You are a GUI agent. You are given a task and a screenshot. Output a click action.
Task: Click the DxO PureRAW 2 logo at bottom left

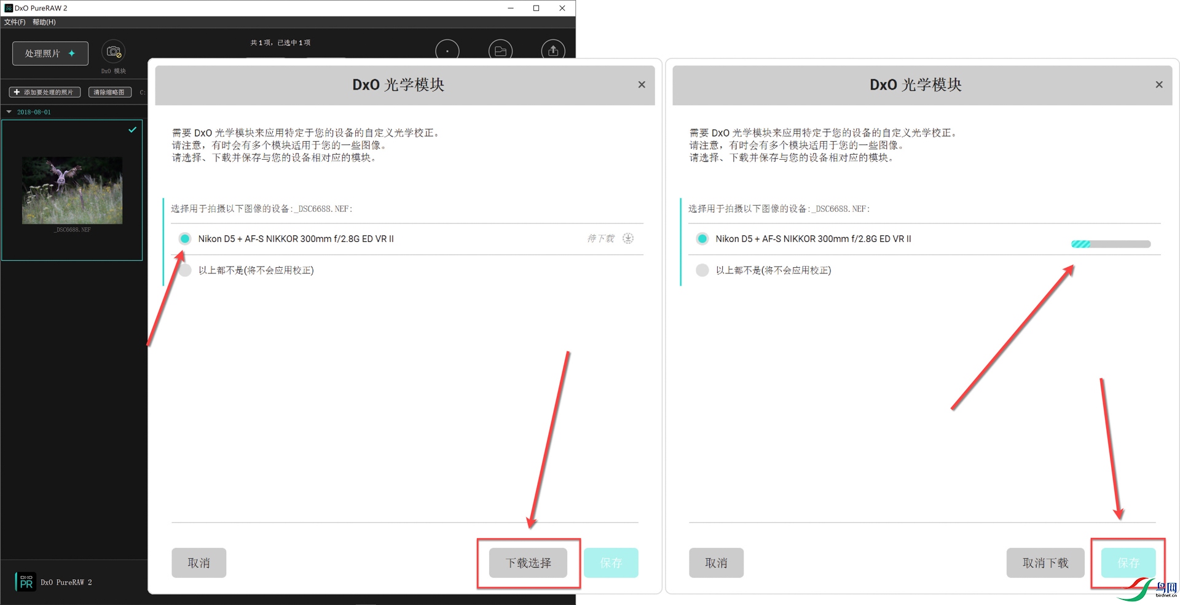(x=26, y=582)
